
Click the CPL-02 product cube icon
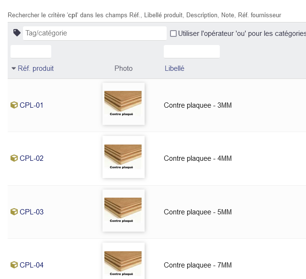[14, 158]
